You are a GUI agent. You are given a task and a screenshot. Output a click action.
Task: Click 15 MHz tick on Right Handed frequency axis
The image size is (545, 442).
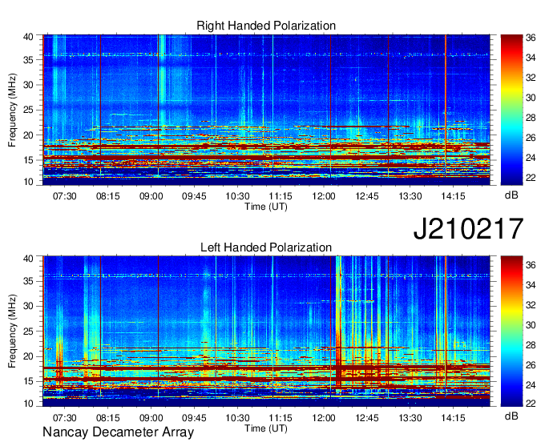coord(29,160)
